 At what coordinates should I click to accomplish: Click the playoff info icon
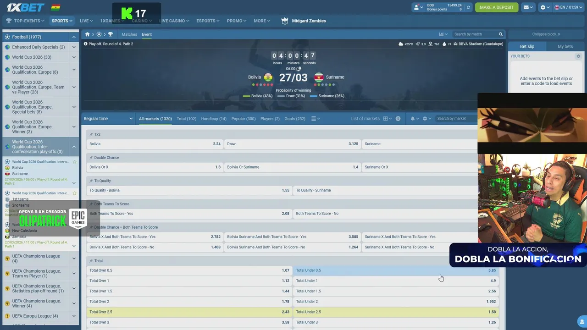[x=85, y=44]
